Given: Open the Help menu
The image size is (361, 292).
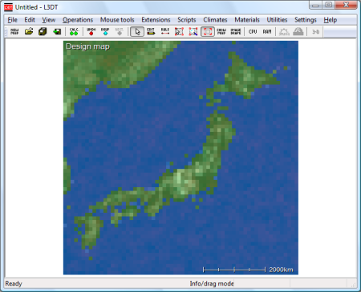Looking at the screenshot, I should pos(331,20).
